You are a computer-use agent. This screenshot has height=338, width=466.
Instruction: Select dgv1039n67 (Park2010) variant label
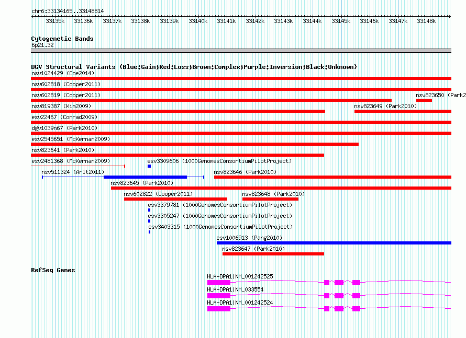click(64, 128)
